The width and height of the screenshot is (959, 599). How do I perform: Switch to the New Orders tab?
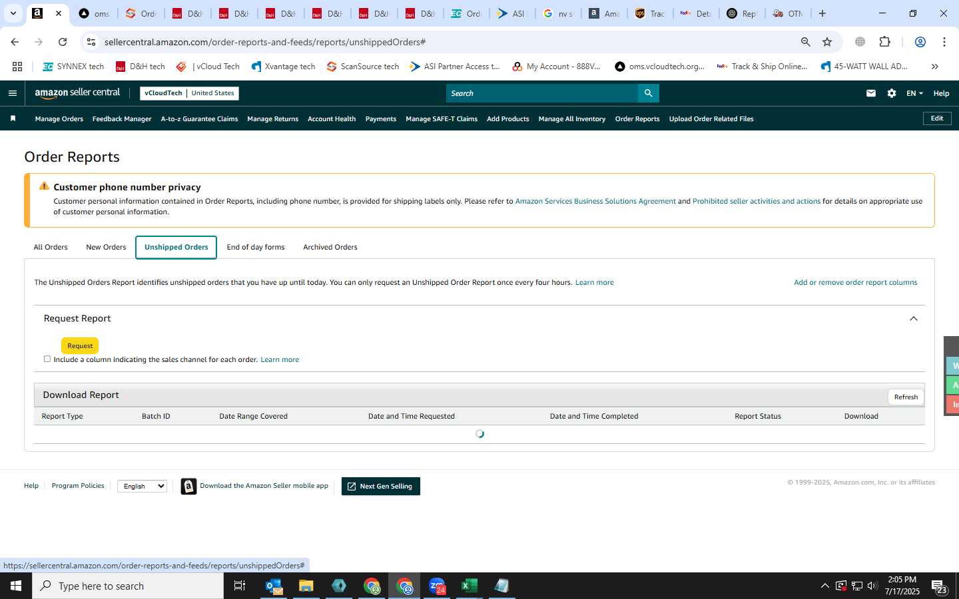(106, 247)
